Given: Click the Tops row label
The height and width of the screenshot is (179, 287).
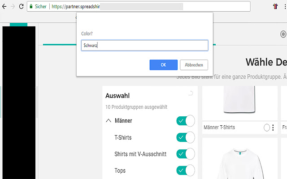Looking at the screenshot, I should coord(120,170).
